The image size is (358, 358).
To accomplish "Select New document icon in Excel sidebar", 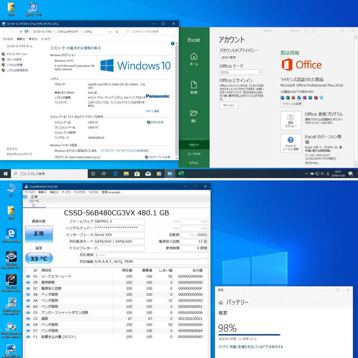I will click(x=194, y=87).
